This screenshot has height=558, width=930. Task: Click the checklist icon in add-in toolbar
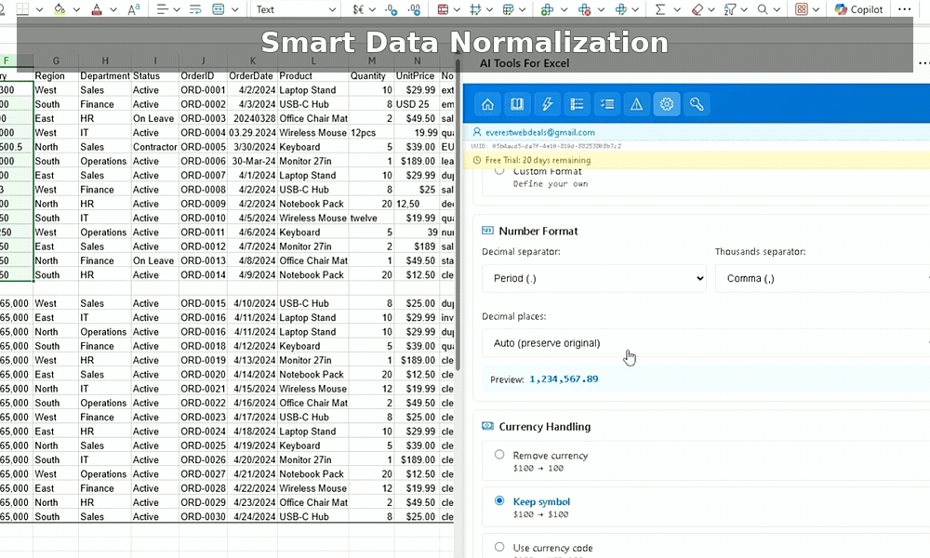tap(606, 104)
